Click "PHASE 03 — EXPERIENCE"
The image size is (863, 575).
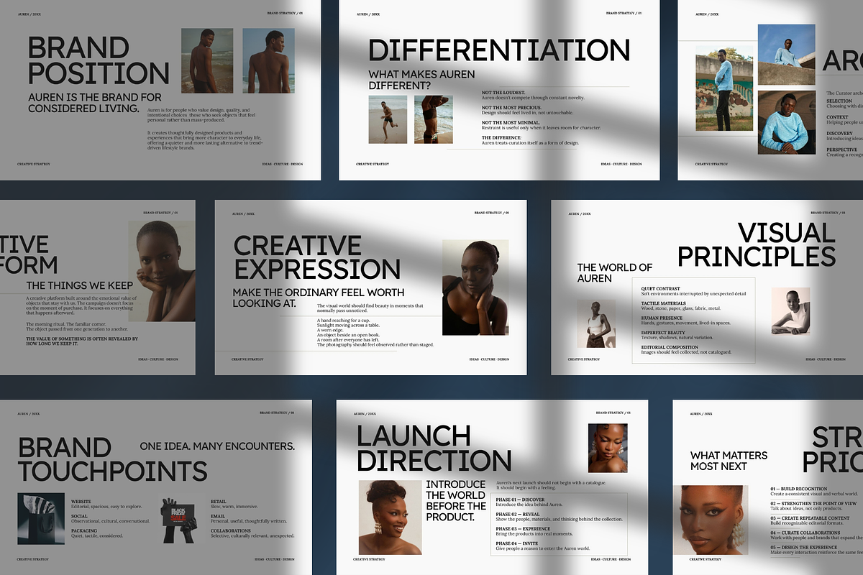(x=523, y=529)
